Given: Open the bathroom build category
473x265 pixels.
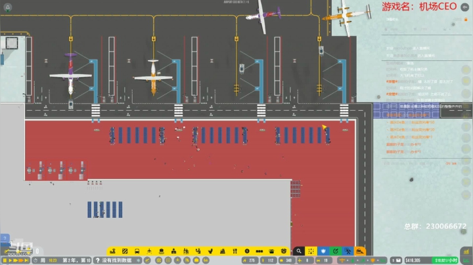Looking at the screenshot, I should click(x=210, y=251).
